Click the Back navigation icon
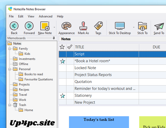 (x=14, y=26)
